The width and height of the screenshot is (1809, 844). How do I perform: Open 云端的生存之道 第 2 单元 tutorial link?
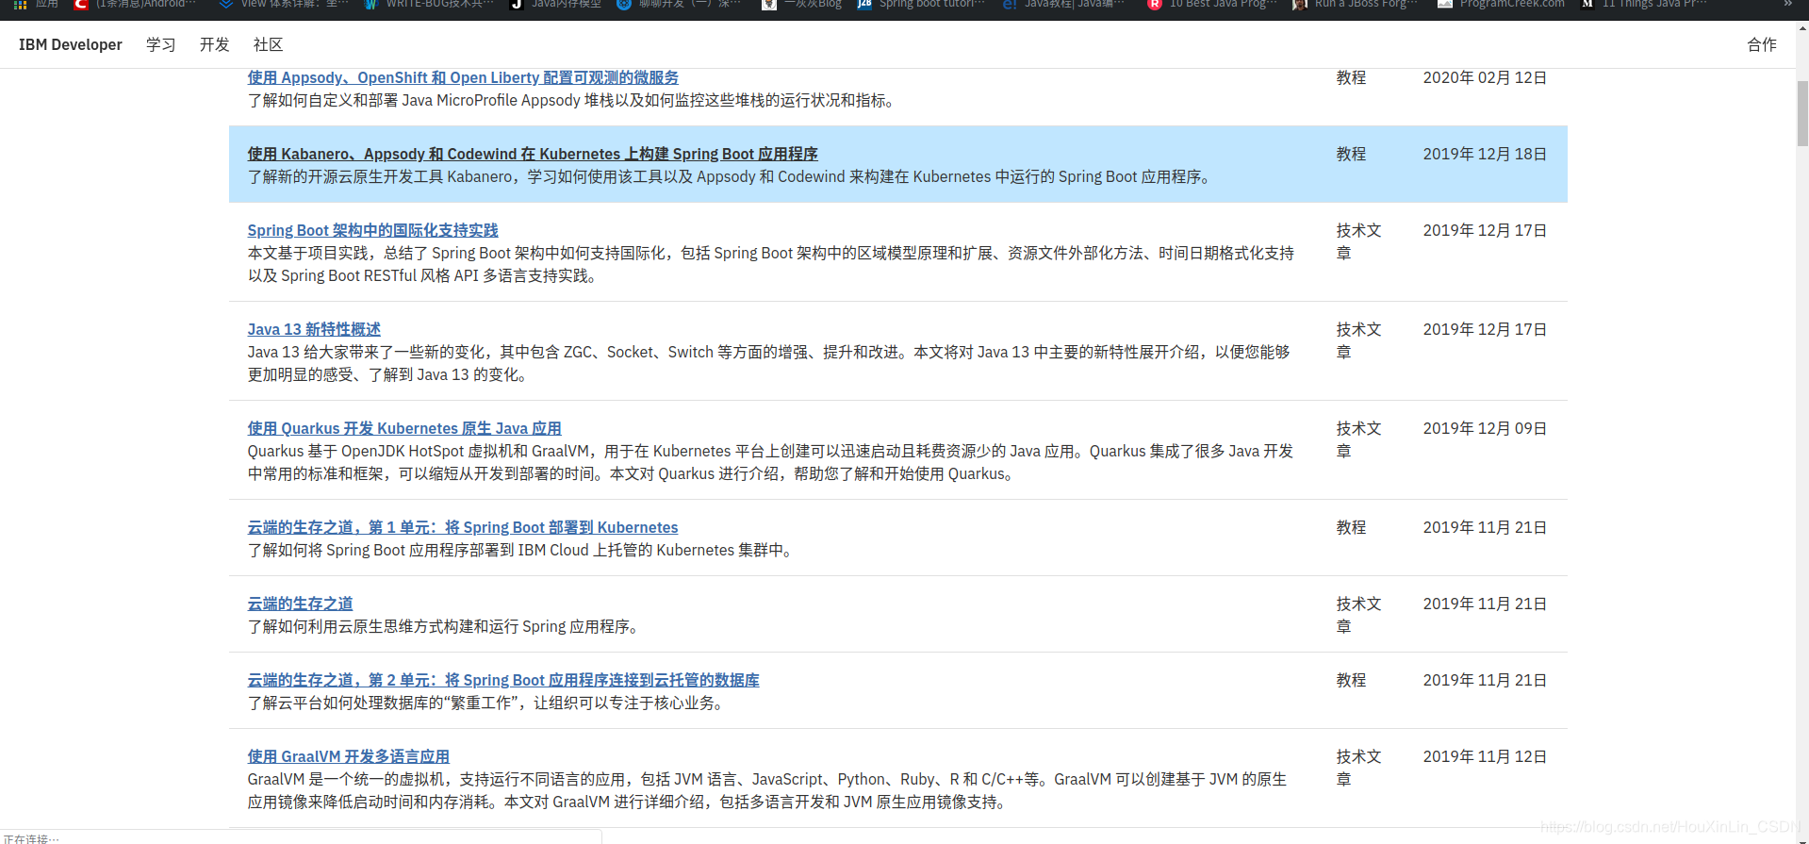pos(503,680)
